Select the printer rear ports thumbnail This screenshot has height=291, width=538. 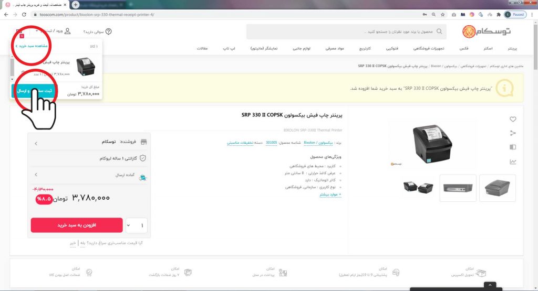click(458, 188)
